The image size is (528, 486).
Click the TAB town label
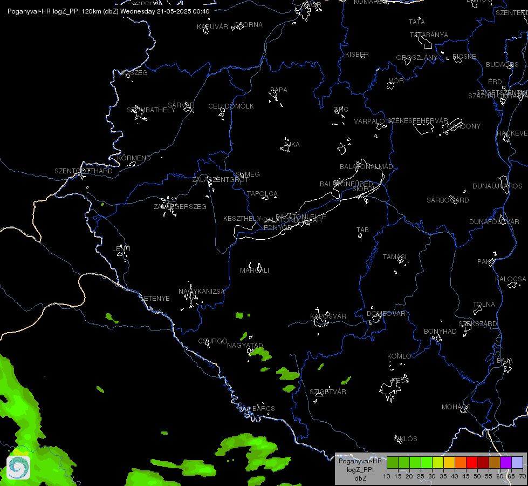pos(362,230)
